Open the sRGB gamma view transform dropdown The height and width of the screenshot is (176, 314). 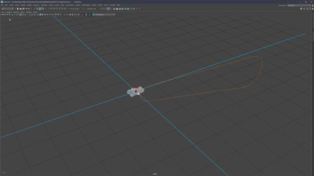105,15
